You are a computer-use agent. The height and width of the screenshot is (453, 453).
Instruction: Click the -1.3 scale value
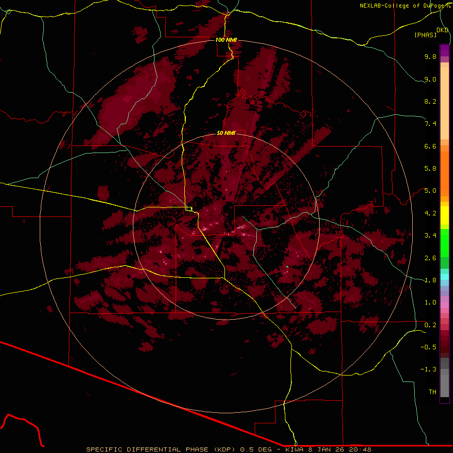click(x=428, y=369)
